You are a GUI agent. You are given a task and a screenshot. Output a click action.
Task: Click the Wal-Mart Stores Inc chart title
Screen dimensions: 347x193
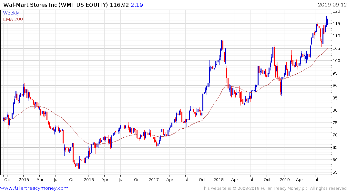(x=56, y=5)
